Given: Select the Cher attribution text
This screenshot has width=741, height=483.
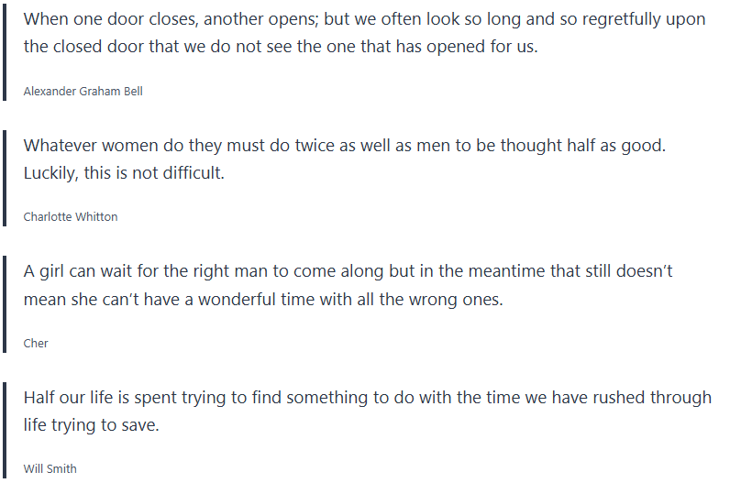Looking at the screenshot, I should coord(36,344).
